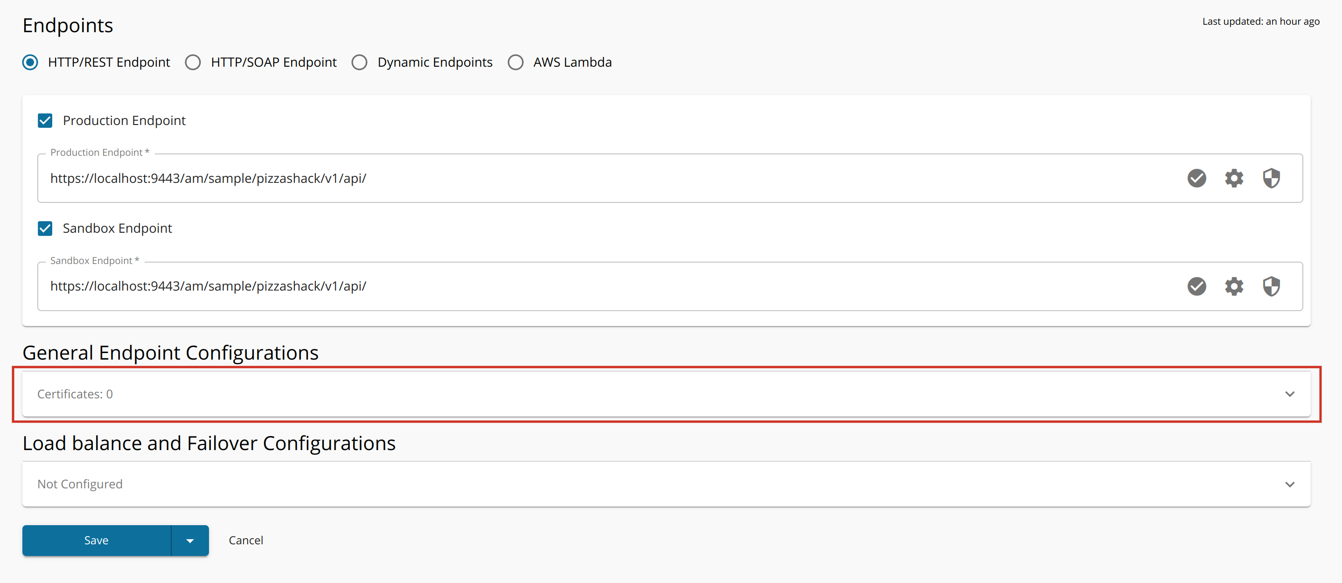The height and width of the screenshot is (583, 1342).
Task: Keep HTTP/REST Endpoint selected
Action: tap(30, 62)
